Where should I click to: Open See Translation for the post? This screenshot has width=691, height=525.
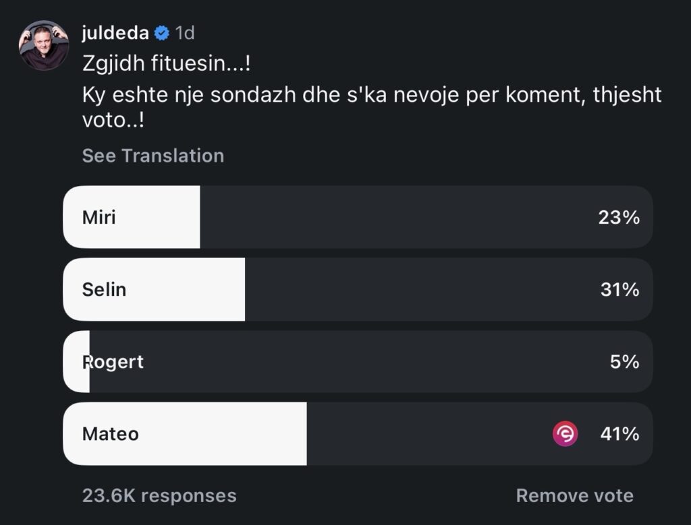153,155
